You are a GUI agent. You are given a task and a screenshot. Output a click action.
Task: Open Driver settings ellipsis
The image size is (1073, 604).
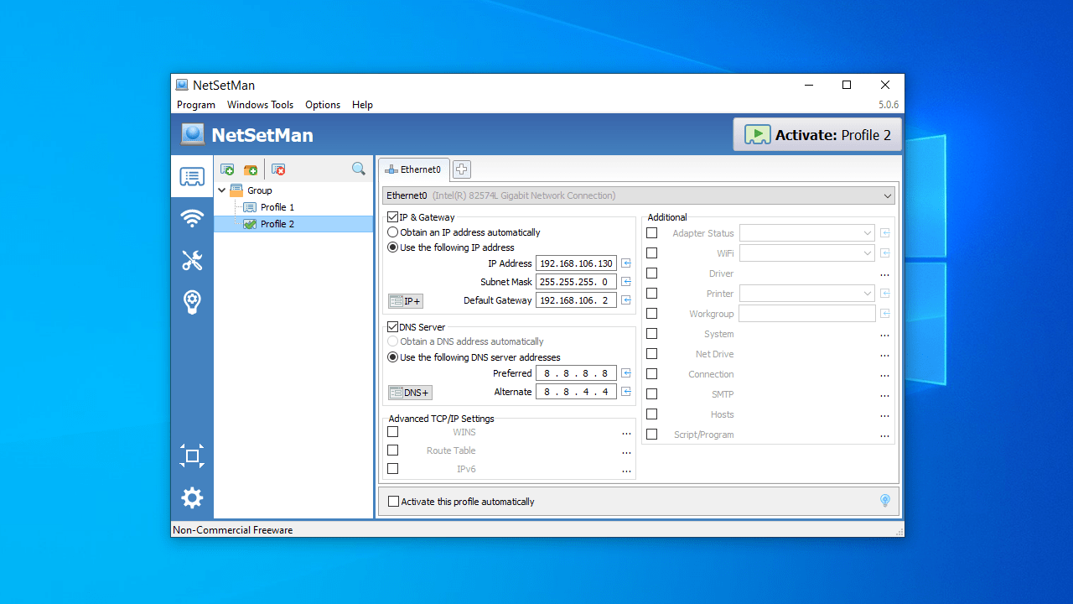click(884, 275)
